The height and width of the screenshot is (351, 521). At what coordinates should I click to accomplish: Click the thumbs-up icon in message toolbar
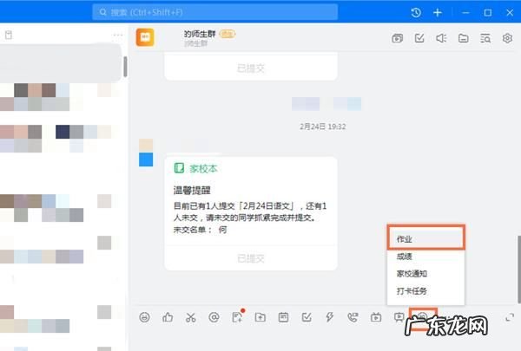168,317
